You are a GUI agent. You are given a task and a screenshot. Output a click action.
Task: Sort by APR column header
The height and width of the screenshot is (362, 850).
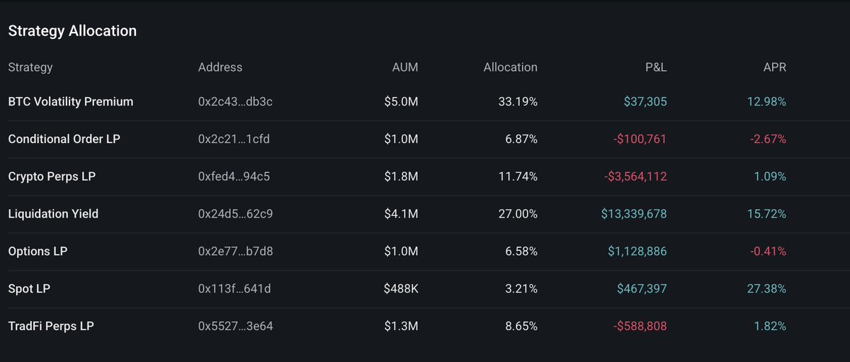pyautogui.click(x=775, y=67)
